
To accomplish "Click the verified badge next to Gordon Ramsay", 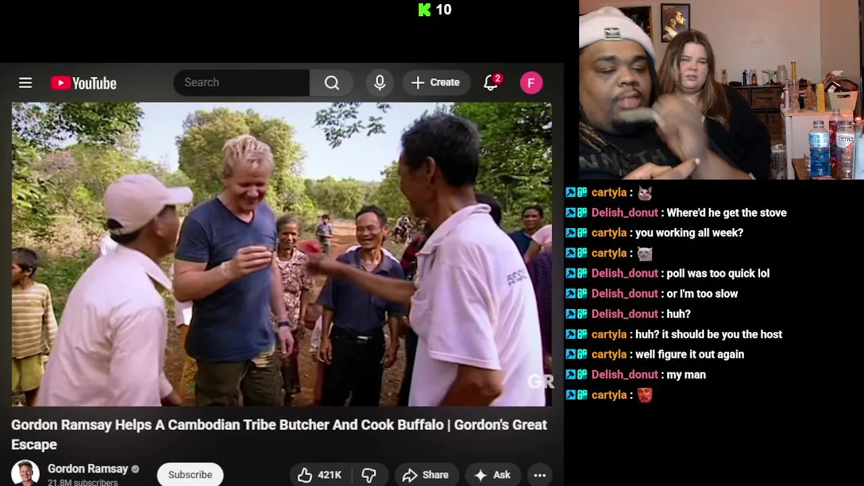I will click(x=135, y=469).
